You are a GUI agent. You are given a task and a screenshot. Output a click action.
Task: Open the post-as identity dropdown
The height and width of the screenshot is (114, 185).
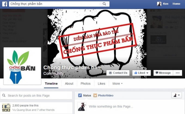coord(177,95)
